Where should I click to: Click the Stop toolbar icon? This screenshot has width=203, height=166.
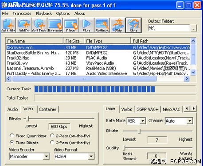coord(133,25)
